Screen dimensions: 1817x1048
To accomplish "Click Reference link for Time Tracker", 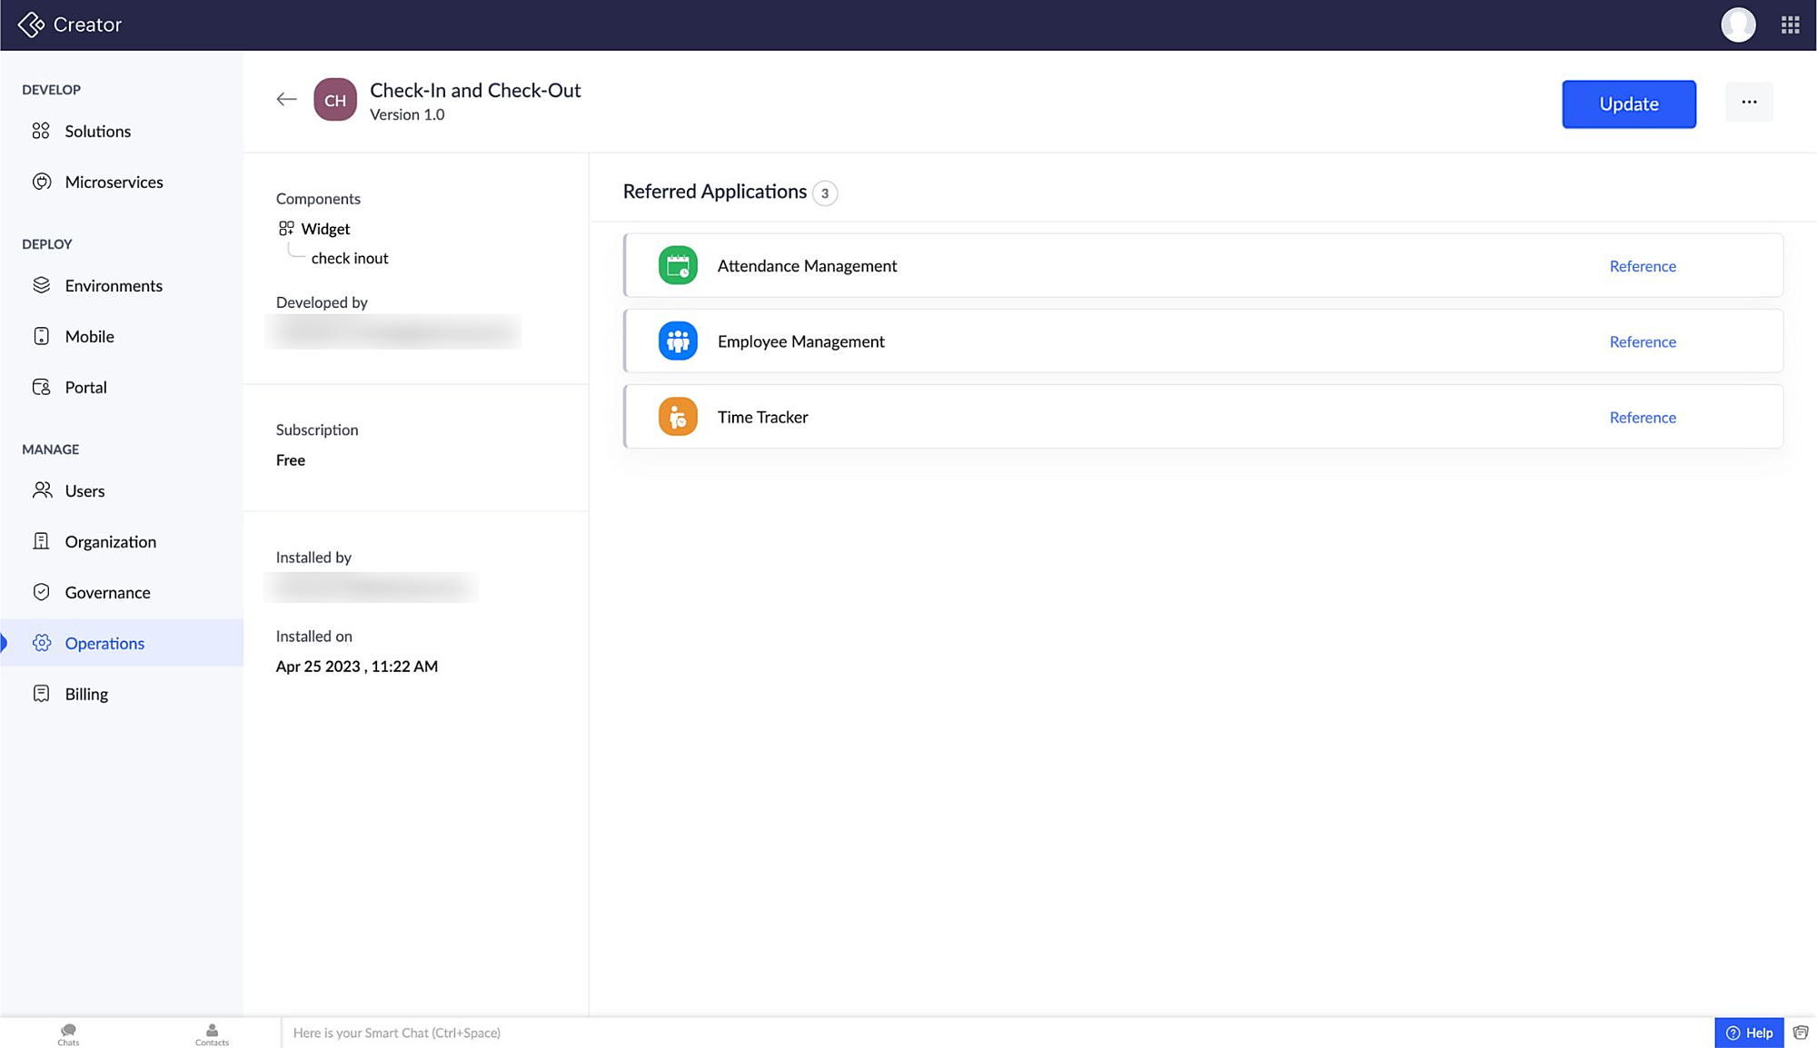I will (x=1643, y=418).
